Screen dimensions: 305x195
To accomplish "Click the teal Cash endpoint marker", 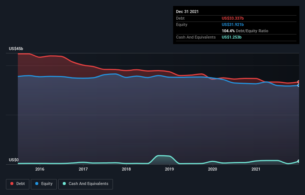I will [299, 161].
